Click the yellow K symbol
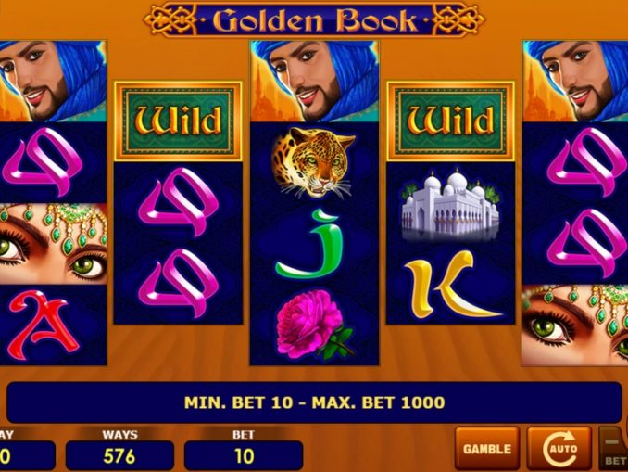Image resolution: width=628 pixels, height=472 pixels. [451, 284]
